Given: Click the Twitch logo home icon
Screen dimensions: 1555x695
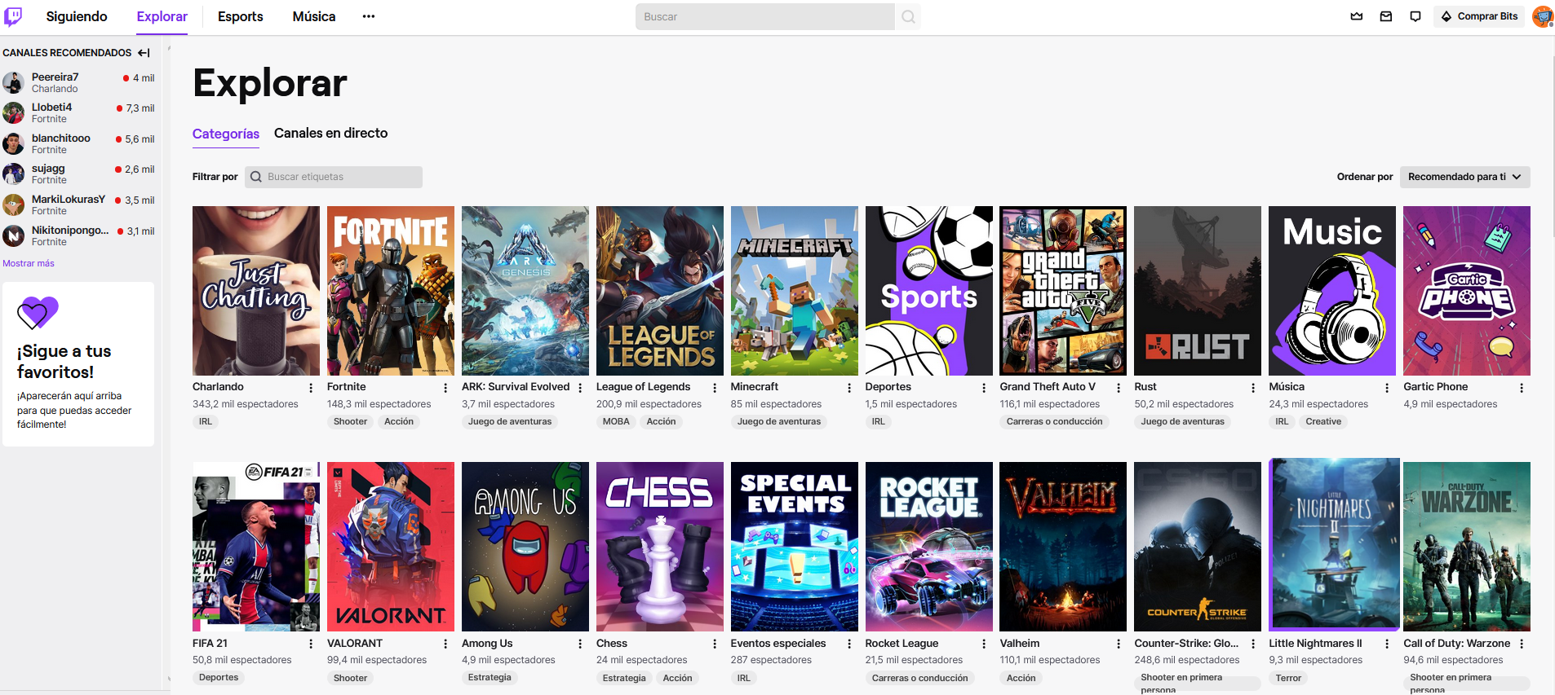Looking at the screenshot, I should coord(13,16).
